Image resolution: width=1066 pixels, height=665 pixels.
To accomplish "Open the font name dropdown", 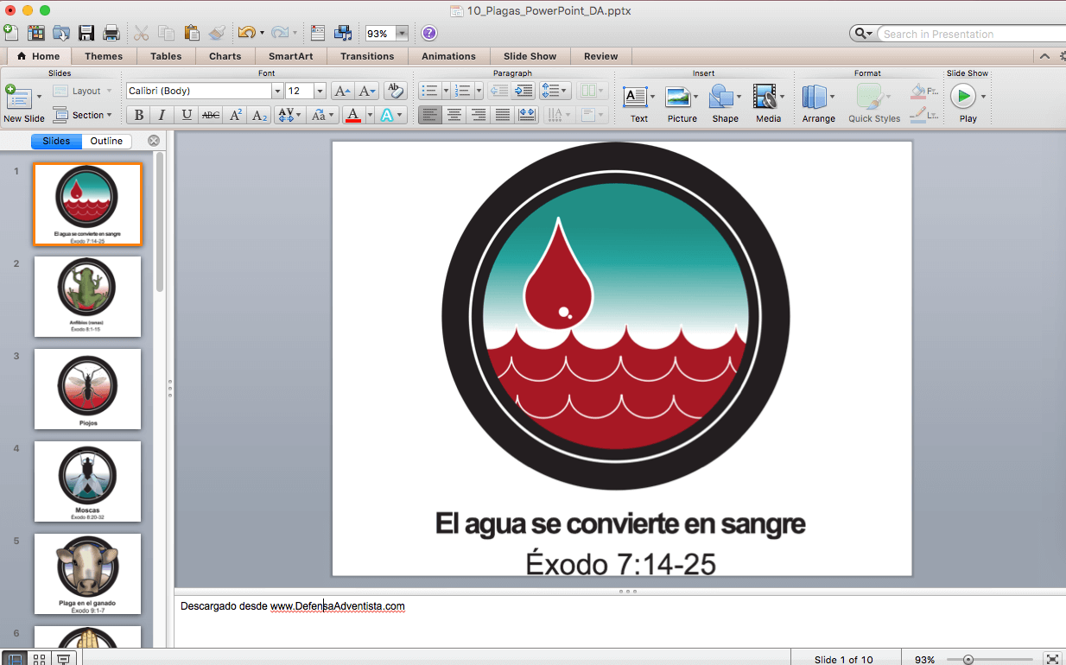I will coord(278,91).
